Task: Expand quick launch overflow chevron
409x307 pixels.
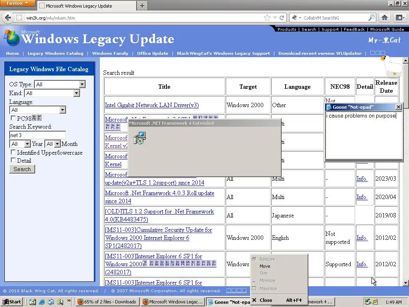Action: coord(69,301)
